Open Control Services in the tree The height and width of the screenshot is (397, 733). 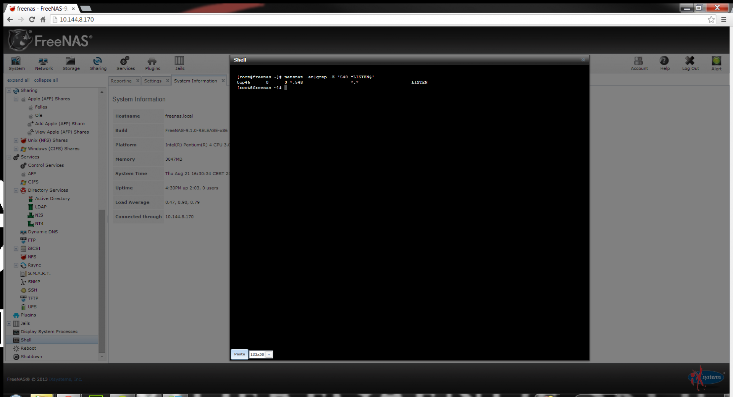click(46, 165)
